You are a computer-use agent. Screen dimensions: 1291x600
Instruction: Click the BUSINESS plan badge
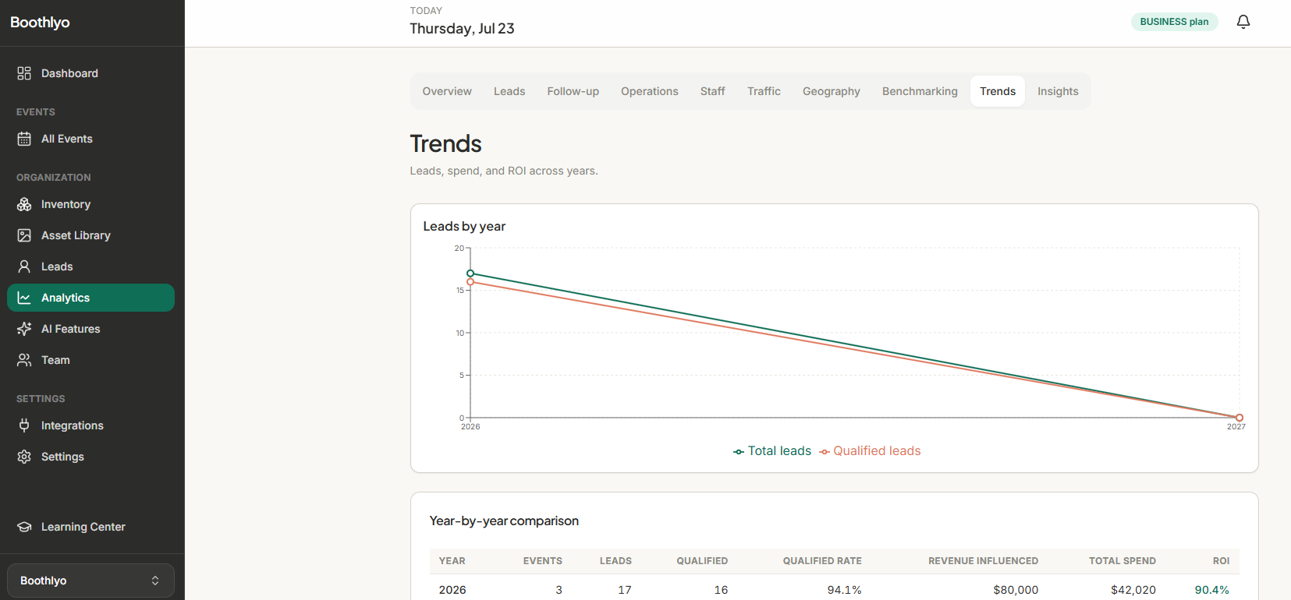click(x=1174, y=22)
